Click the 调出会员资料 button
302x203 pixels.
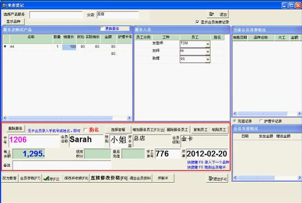pyautogui.click(x=140, y=178)
